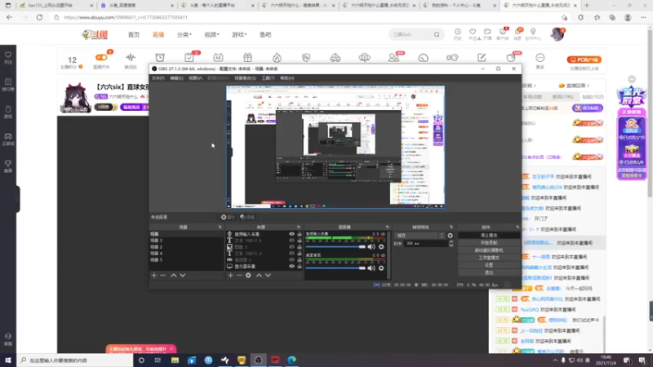Image resolution: width=653 pixels, height=367 pixels.
Task: Add a new scene with plus icon
Action: point(154,276)
